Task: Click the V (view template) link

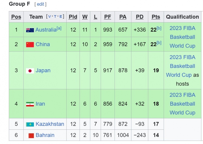Action: (50, 17)
